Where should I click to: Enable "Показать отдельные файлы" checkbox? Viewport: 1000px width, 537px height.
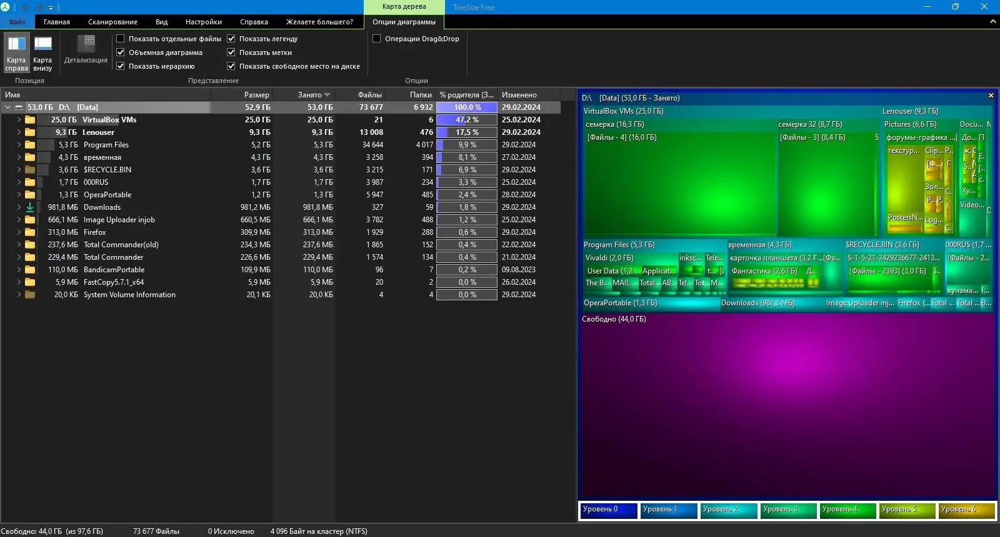pyautogui.click(x=121, y=39)
